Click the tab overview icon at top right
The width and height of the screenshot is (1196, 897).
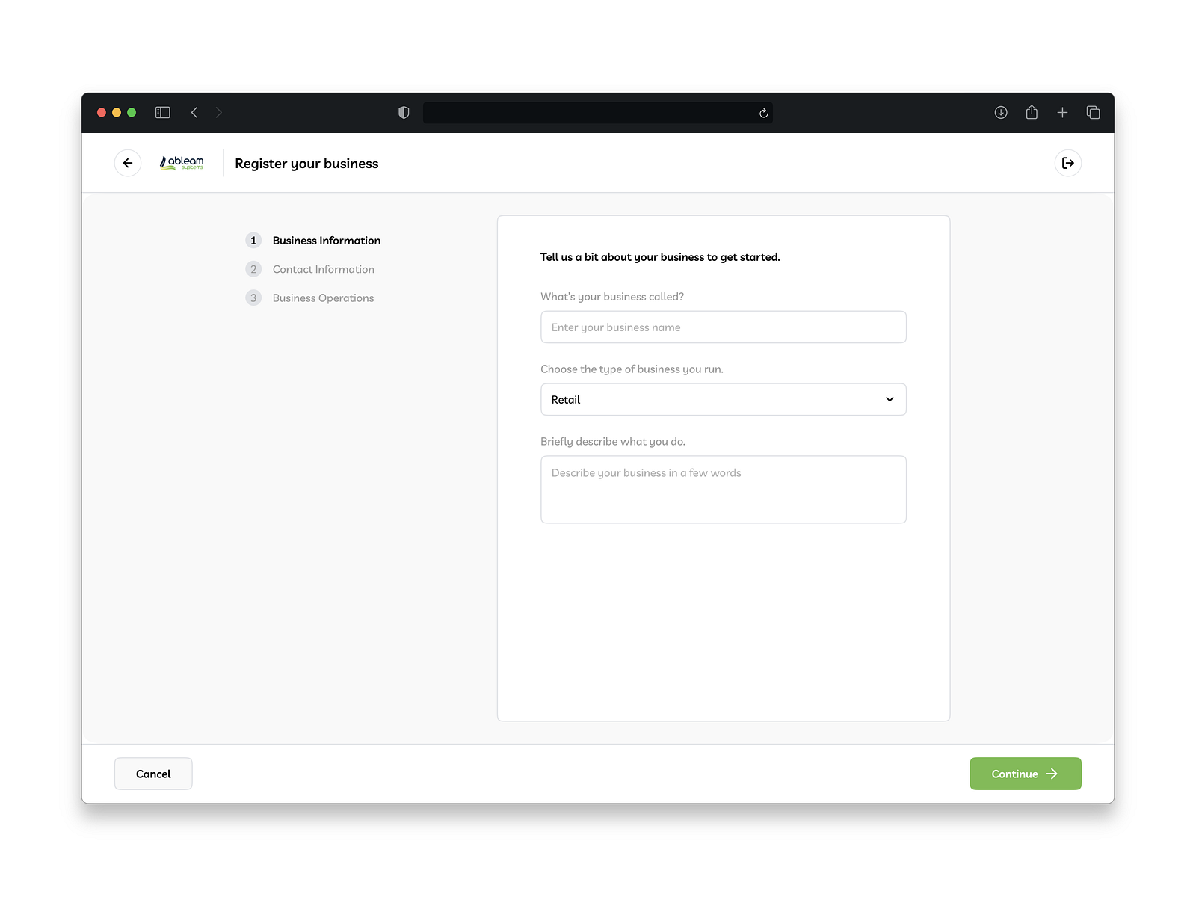coord(1093,112)
